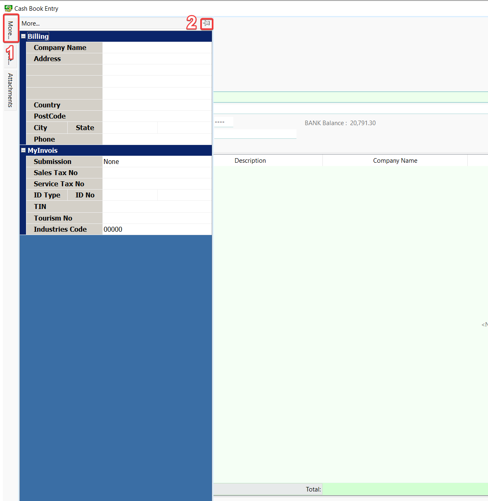The width and height of the screenshot is (488, 501).
Task: Open the More... vertical side tab
Action: tap(10, 29)
